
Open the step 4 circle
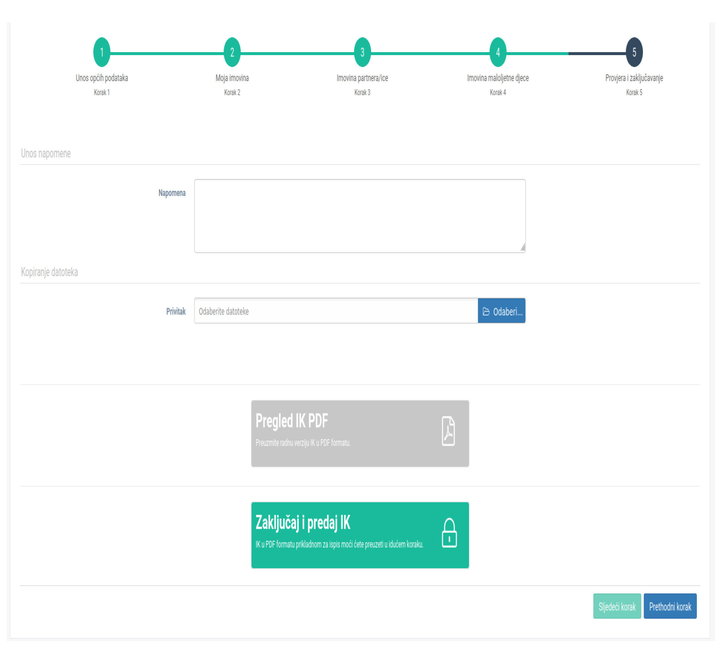(498, 52)
